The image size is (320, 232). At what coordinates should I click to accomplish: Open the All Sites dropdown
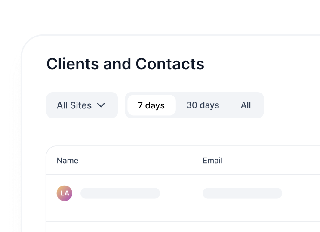click(x=82, y=105)
